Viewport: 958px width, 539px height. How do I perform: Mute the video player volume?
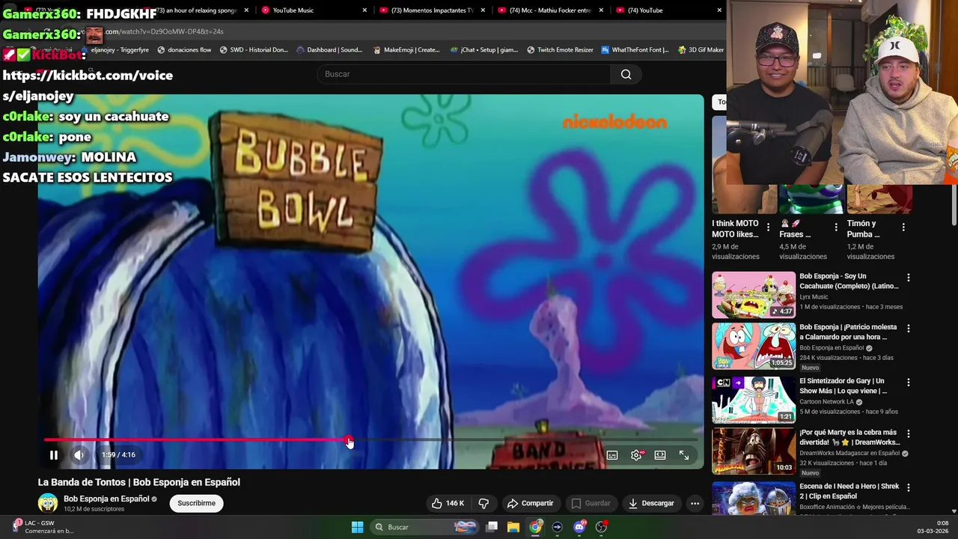79,454
